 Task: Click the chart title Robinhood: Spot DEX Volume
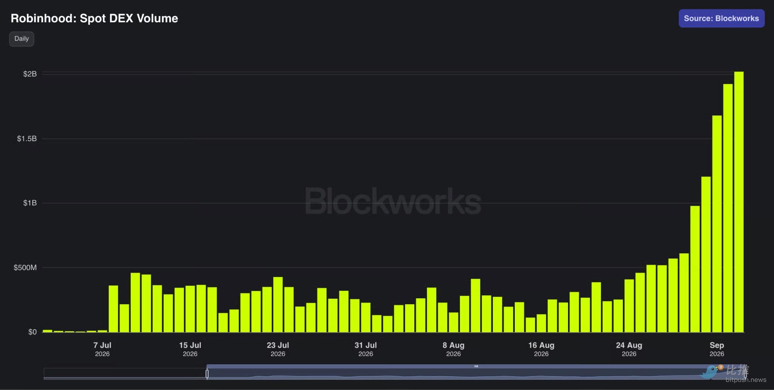94,18
